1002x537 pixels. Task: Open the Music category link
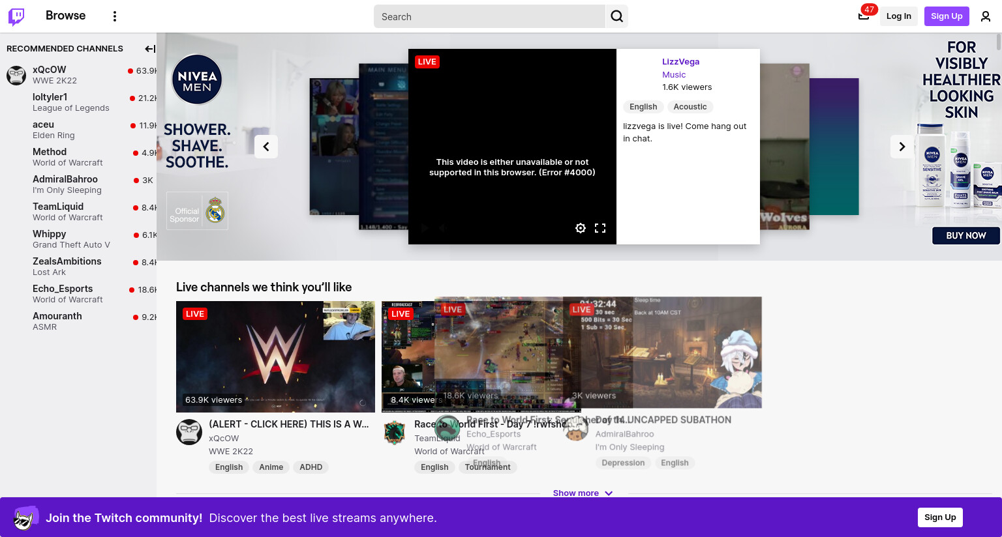click(674, 75)
